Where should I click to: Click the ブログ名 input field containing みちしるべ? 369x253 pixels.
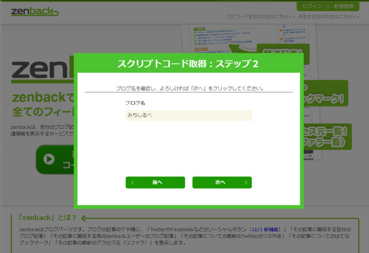[189, 115]
